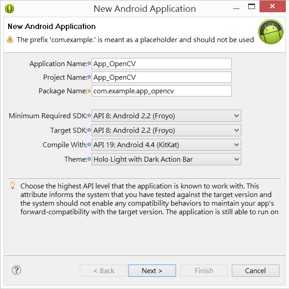This screenshot has width=289, height=289.
Task: Click the 'New Android Application' bold heading
Action: click(x=52, y=27)
